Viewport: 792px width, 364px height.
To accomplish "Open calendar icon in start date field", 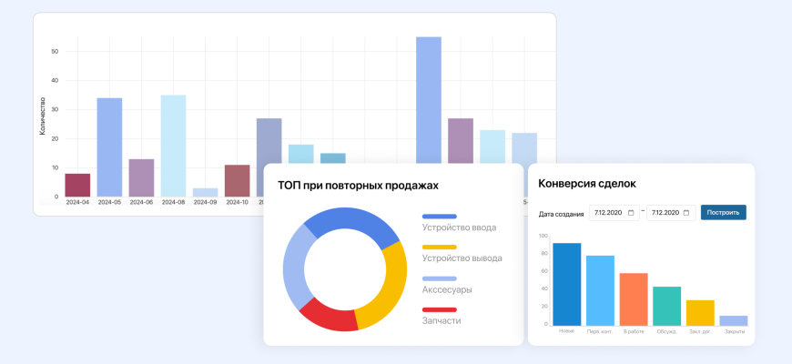I will (x=631, y=212).
